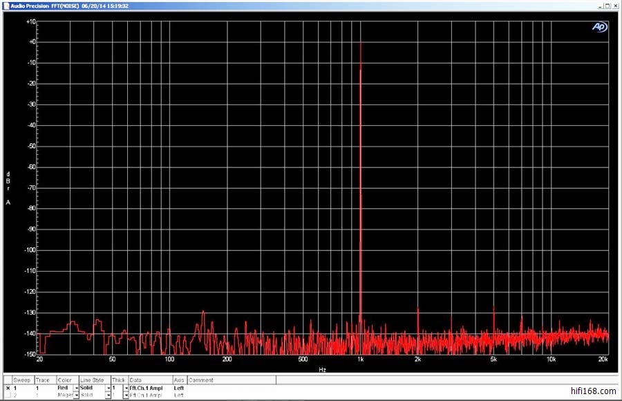Viewport: 622px width, 401px height.
Task: Open the Magenta color dropdown for row 2
Action: point(76,395)
